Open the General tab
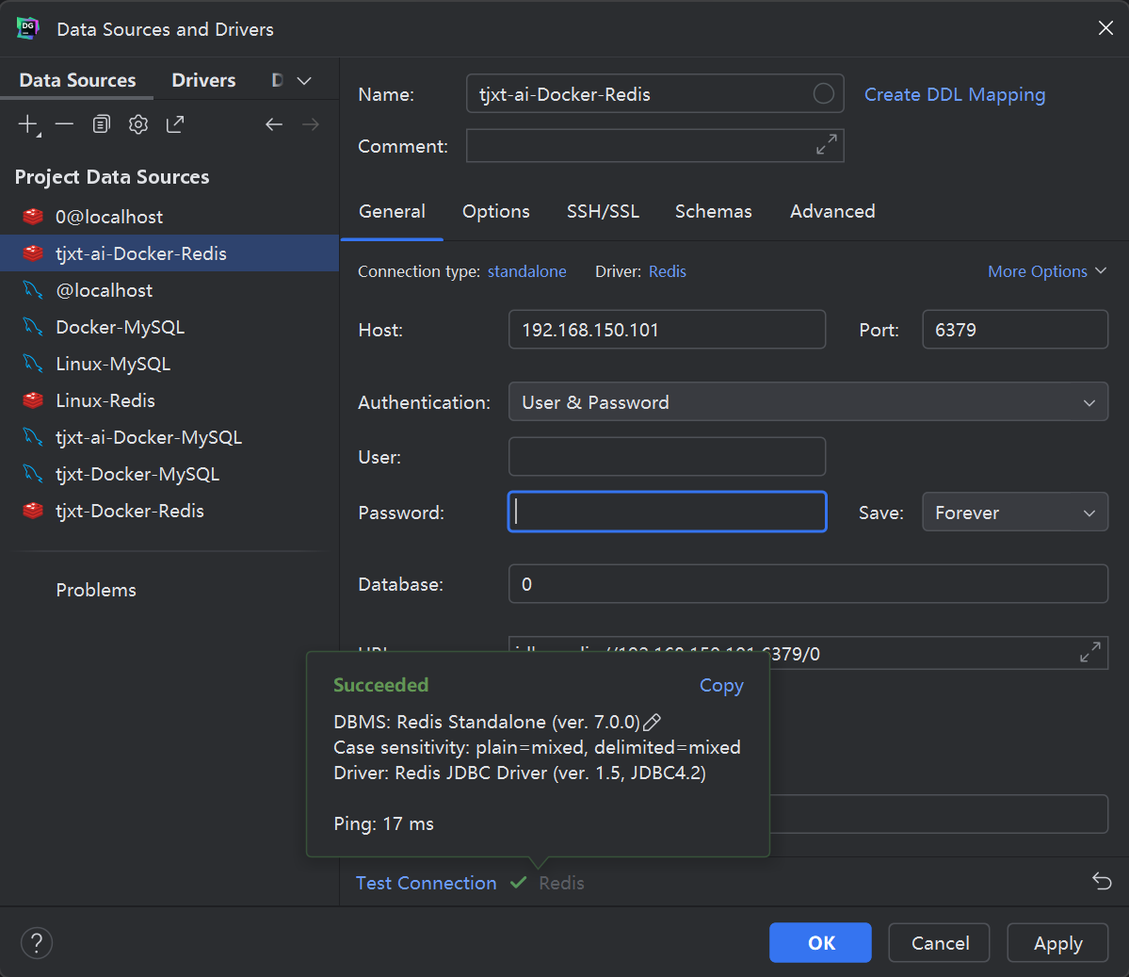 (x=392, y=211)
